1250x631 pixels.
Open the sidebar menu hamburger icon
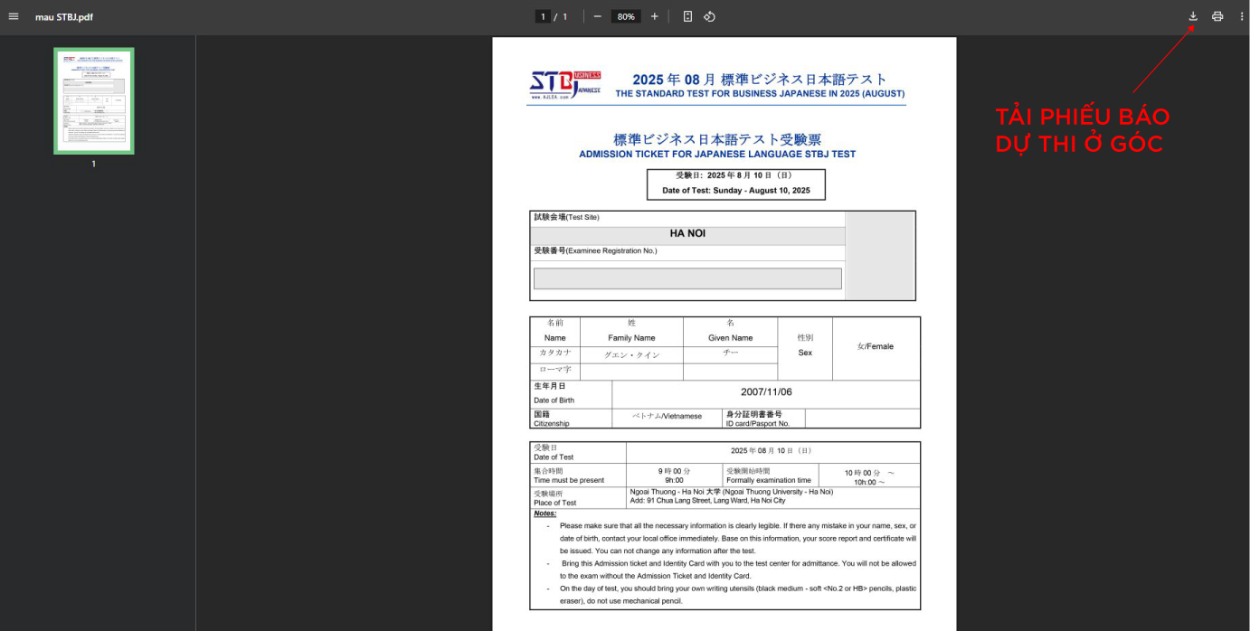(14, 16)
